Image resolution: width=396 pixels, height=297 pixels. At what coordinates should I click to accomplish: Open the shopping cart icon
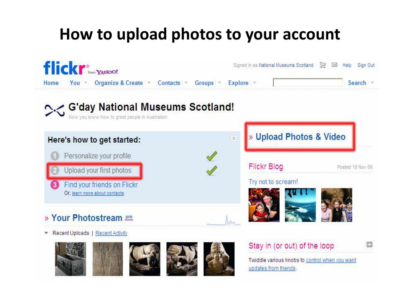[x=323, y=65]
